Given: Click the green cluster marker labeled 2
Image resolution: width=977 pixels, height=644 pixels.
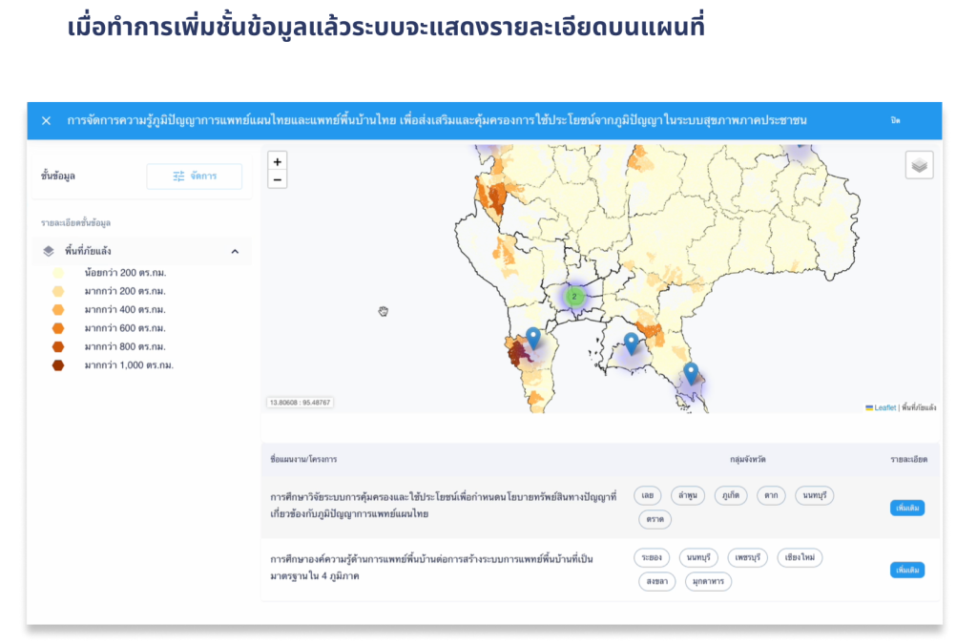Looking at the screenshot, I should pos(574,297).
